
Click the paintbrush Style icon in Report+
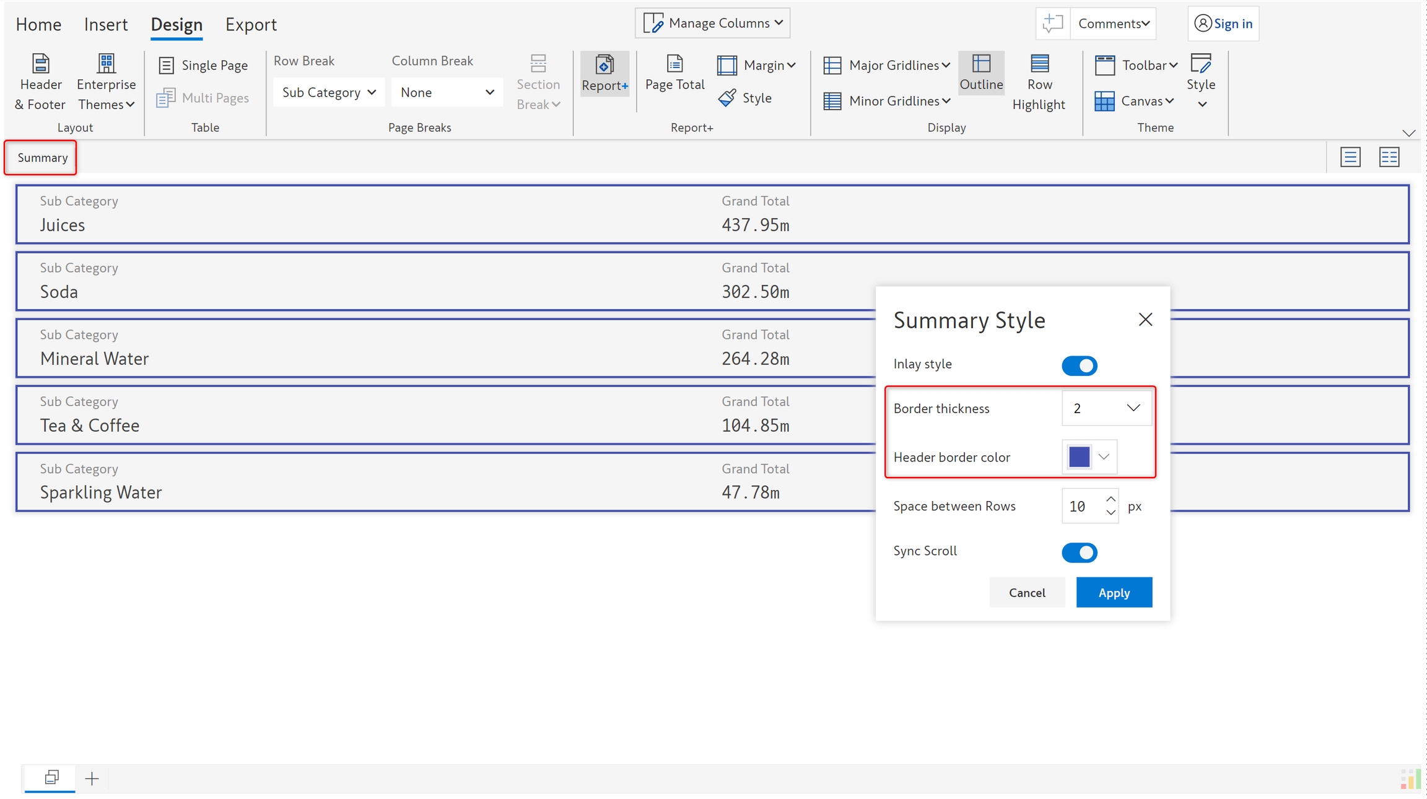click(727, 98)
